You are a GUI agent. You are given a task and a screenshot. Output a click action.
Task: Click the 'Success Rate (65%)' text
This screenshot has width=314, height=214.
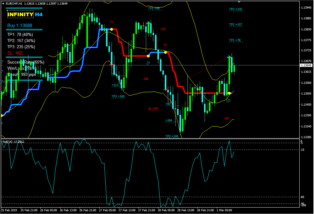click(26, 62)
